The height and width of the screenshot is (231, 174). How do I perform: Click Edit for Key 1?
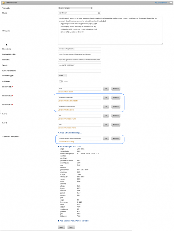coord(106,115)
